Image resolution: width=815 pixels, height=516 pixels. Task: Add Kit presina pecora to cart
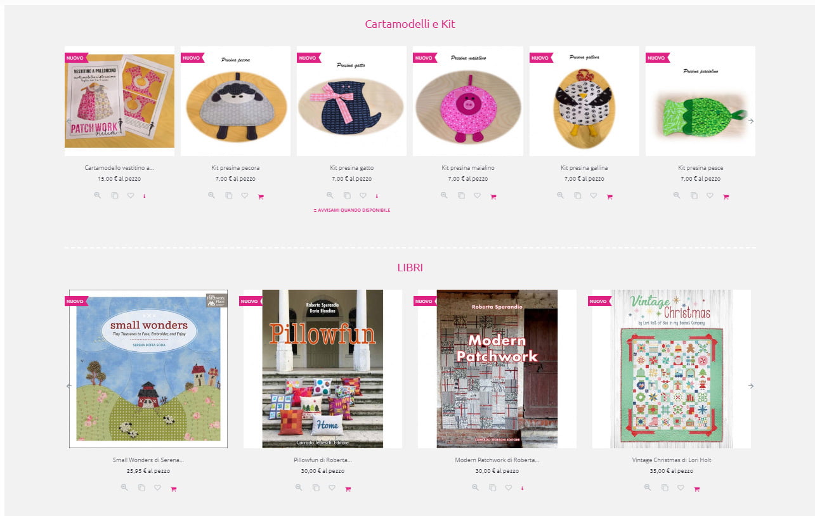click(x=261, y=197)
